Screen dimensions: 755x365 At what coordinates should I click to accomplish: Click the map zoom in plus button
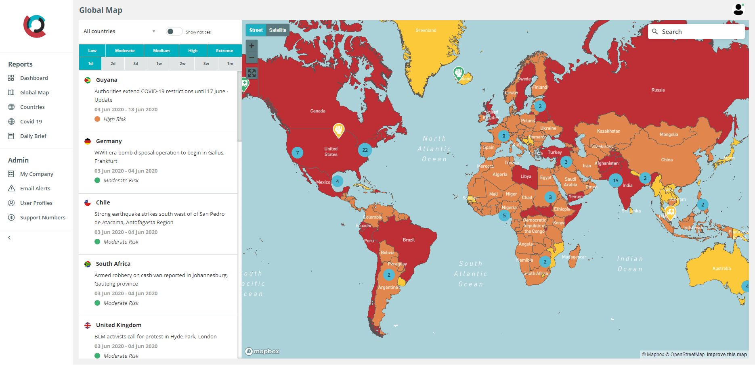252,46
